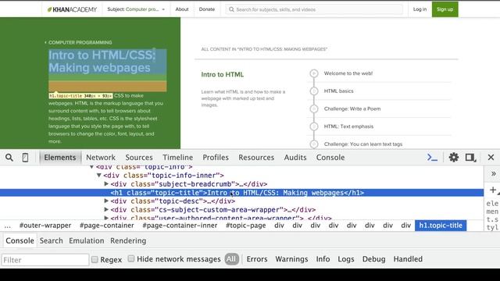
Task: Click the page search input field
Action: coord(314,9)
